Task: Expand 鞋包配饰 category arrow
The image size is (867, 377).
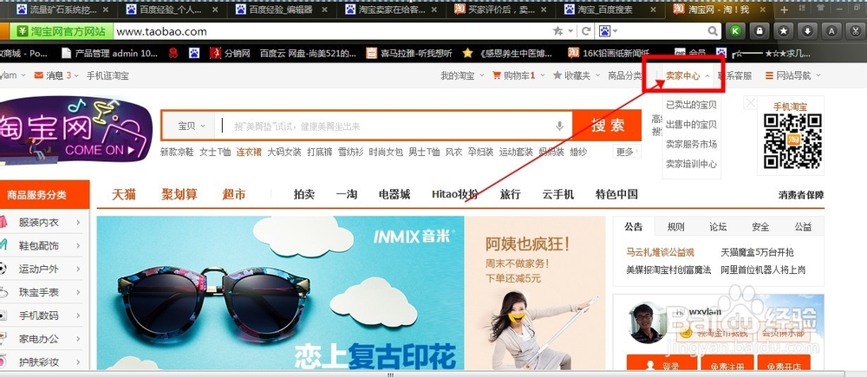Action: (79, 245)
